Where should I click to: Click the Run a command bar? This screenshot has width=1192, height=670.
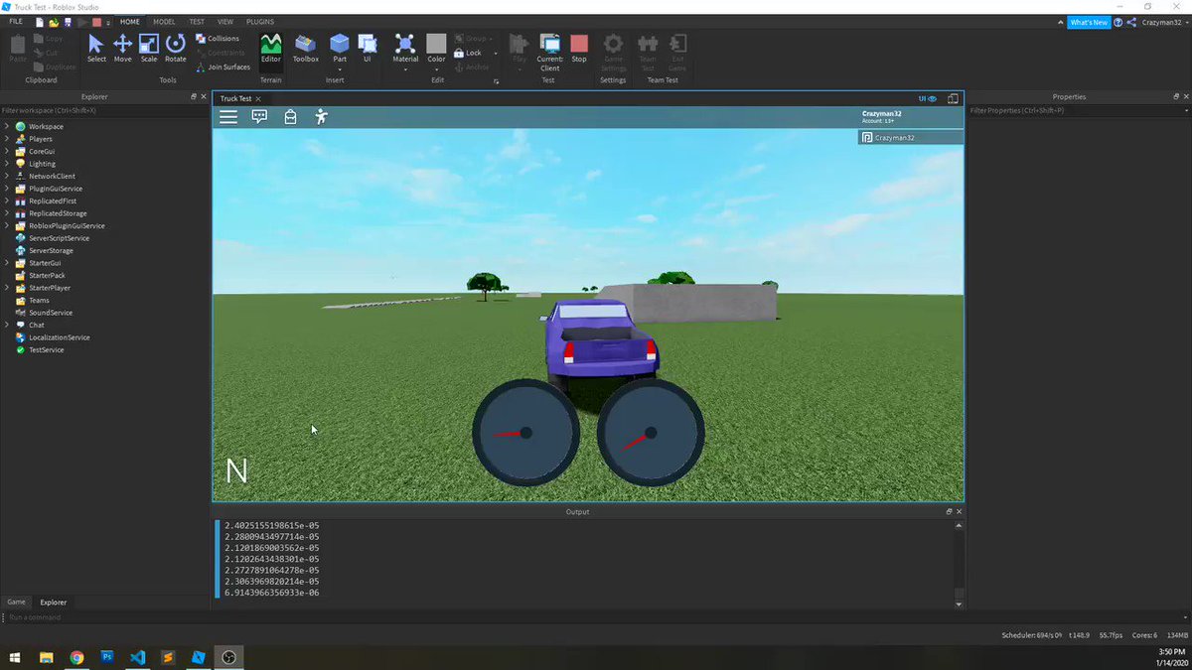pos(596,617)
